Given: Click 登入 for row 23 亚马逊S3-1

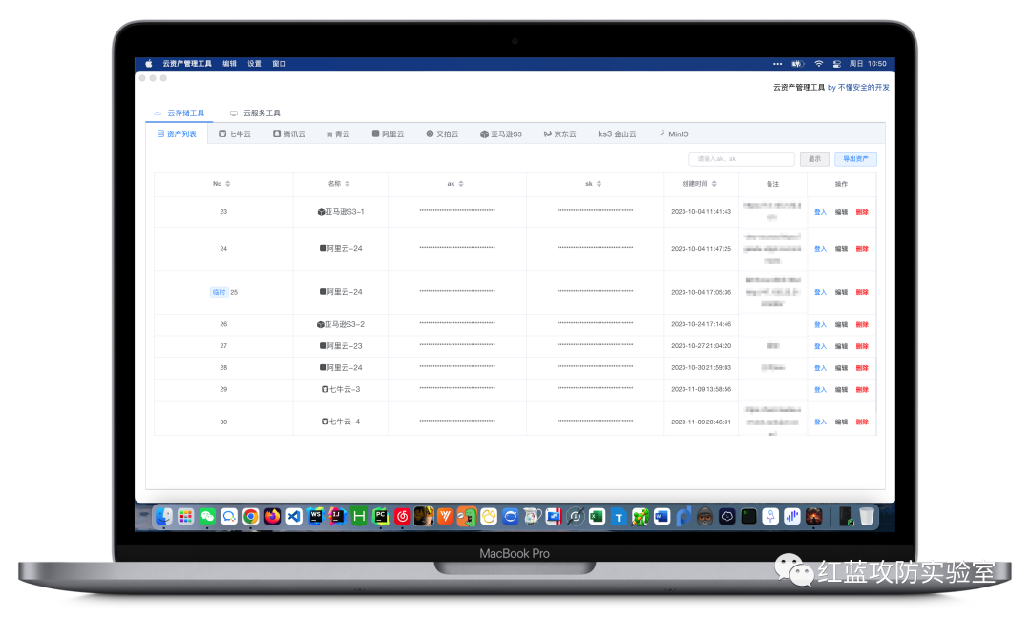Looking at the screenshot, I should [x=821, y=212].
